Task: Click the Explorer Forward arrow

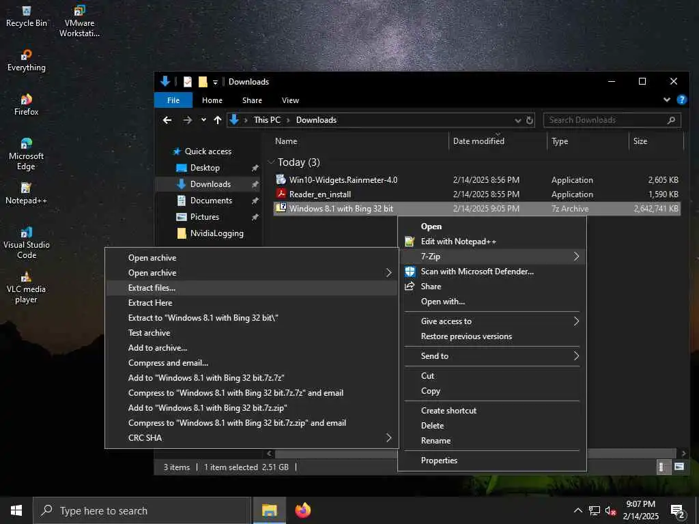Action: [187, 120]
